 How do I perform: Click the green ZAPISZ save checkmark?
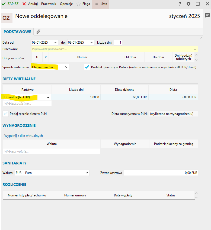coord(4,4)
